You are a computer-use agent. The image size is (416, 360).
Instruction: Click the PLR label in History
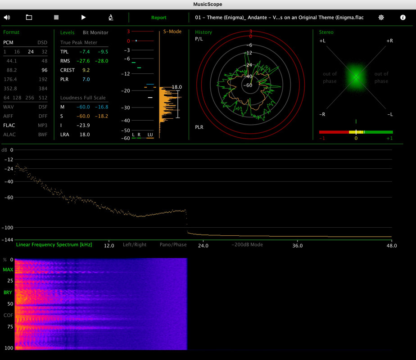coord(199,127)
